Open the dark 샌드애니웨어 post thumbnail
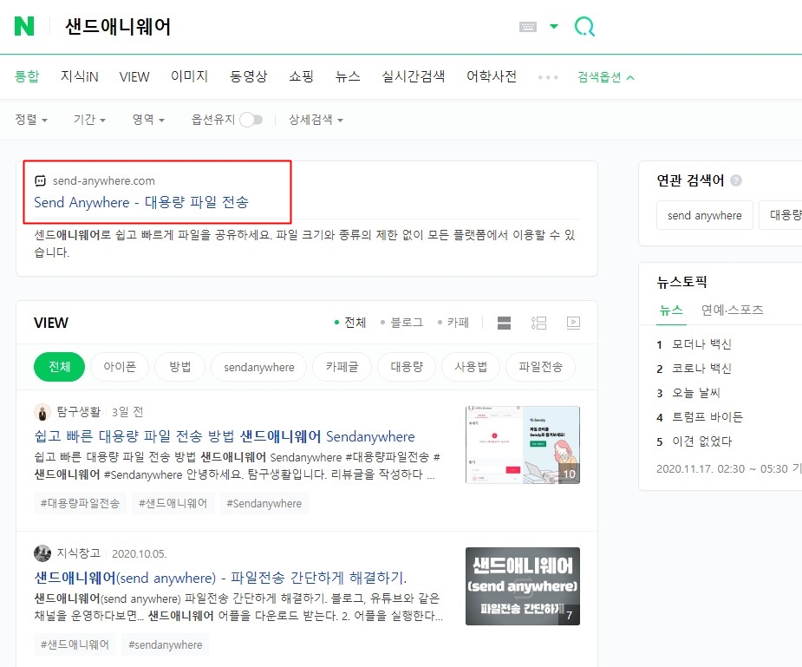Screen dimensions: 802x667 pyautogui.click(x=523, y=586)
